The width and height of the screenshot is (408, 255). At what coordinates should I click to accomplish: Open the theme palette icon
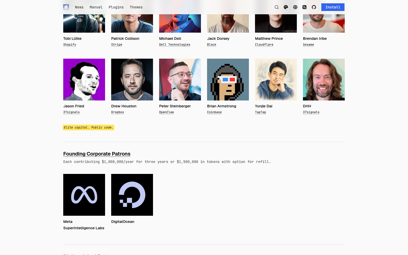pyautogui.click(x=286, y=7)
